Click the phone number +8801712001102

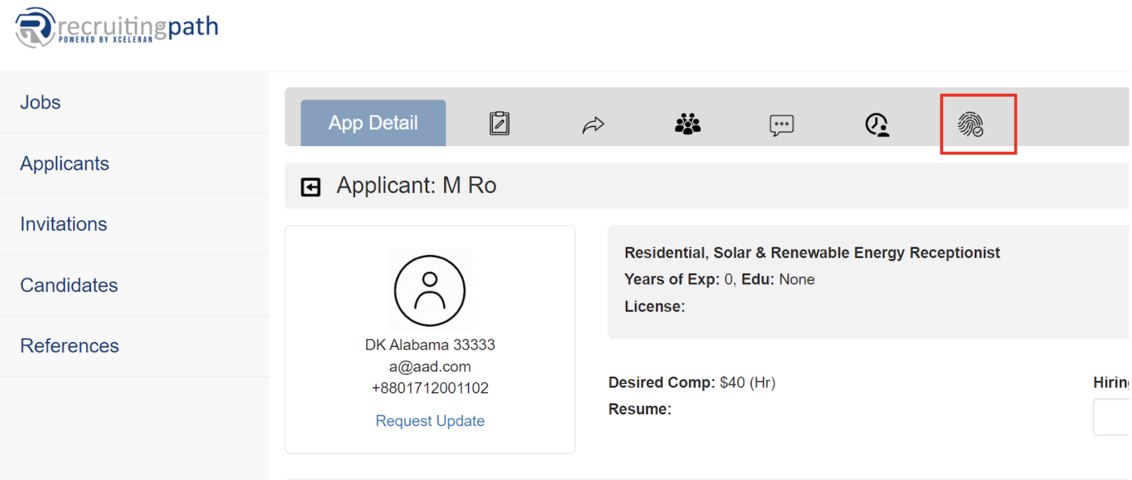430,388
